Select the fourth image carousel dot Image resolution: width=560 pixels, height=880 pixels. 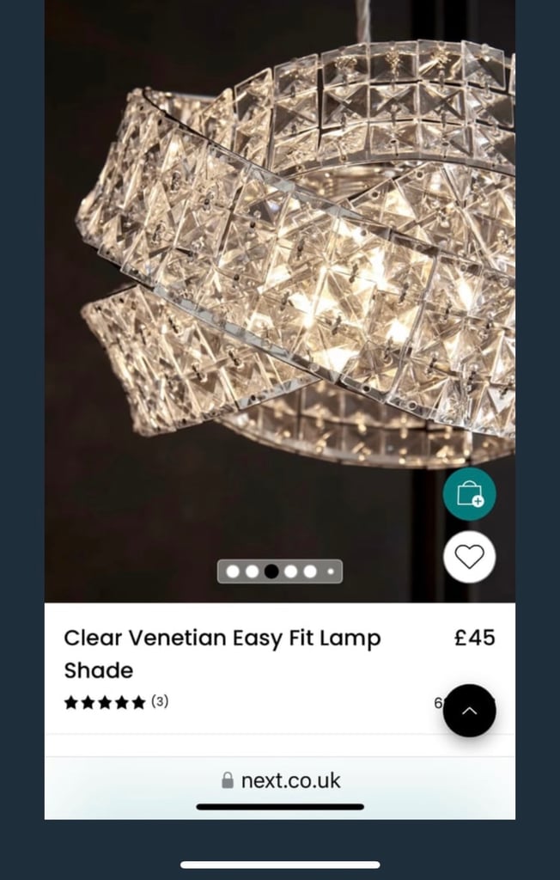[x=290, y=571]
